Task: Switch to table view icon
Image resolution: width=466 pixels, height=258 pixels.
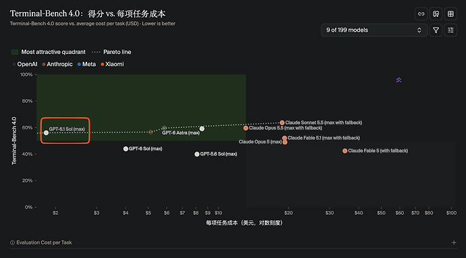Action: tap(450, 14)
